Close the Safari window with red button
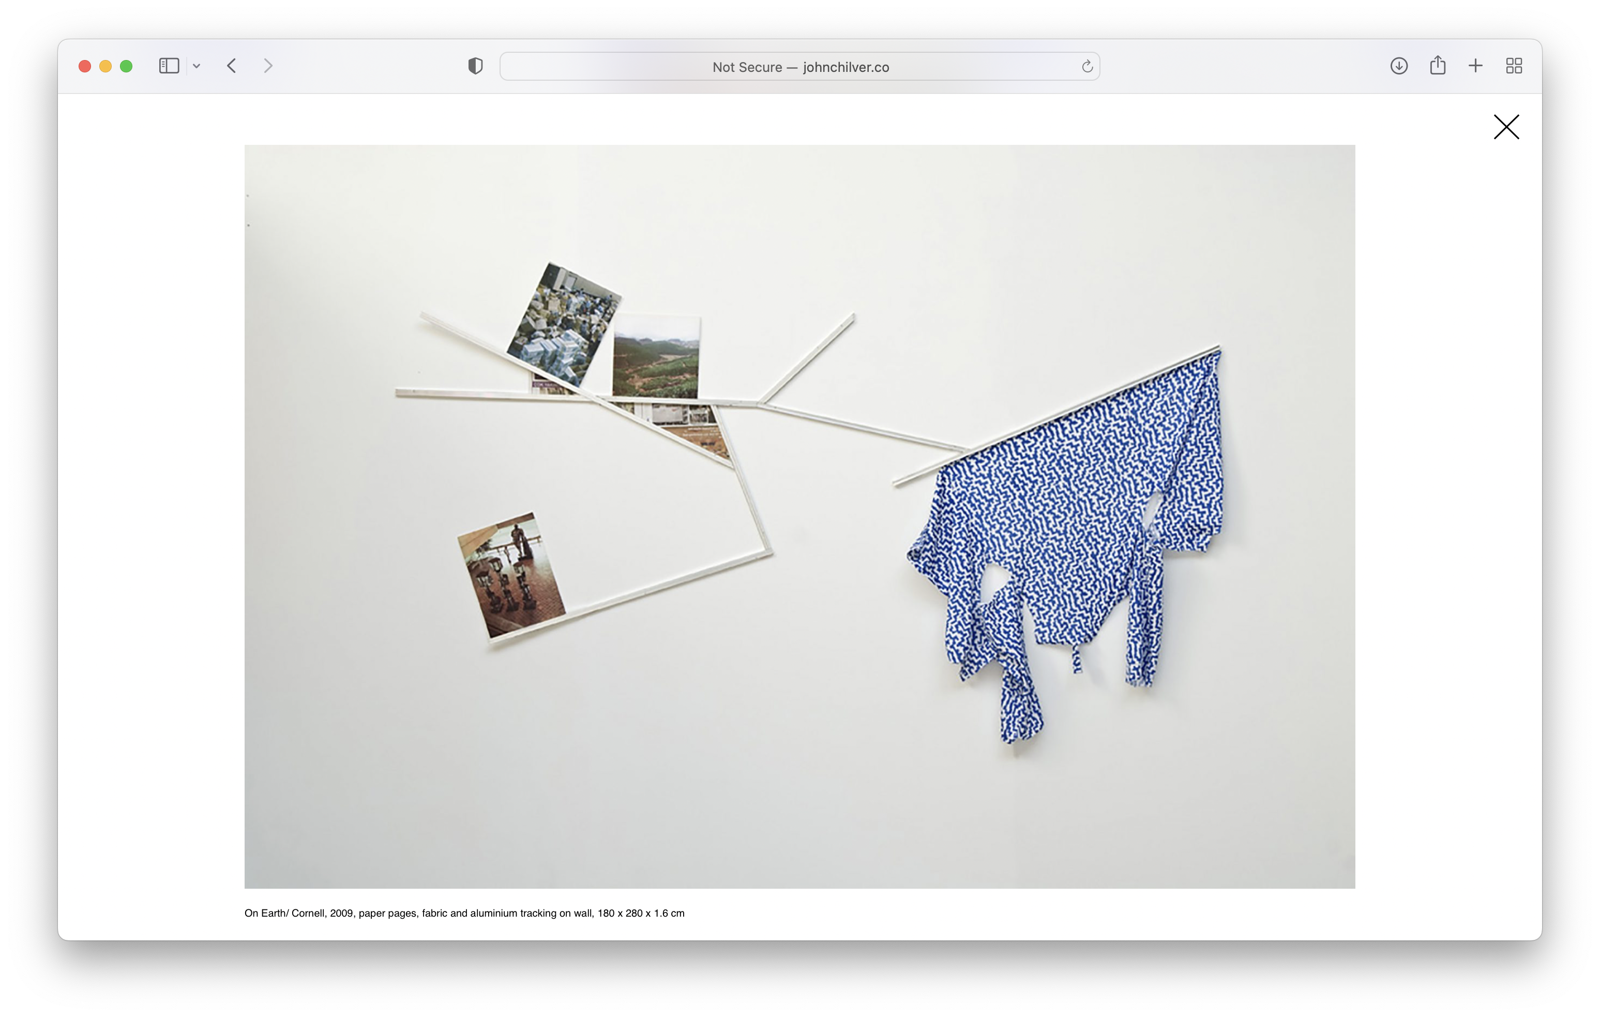Viewport: 1600px width, 1017px height. coord(84,66)
